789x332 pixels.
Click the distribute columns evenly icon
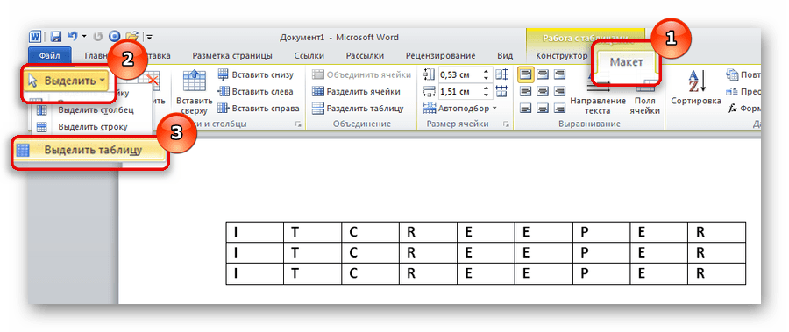pos(501,92)
